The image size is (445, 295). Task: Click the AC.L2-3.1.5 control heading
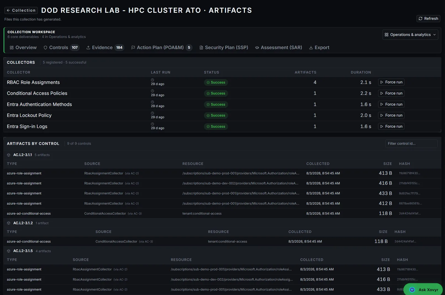point(23,251)
